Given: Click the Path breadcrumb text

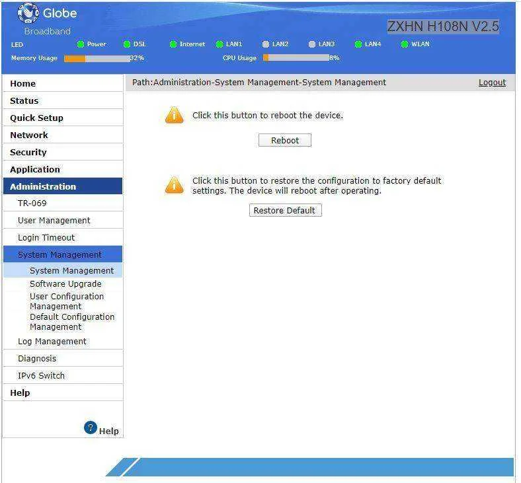Looking at the screenshot, I should [x=259, y=83].
